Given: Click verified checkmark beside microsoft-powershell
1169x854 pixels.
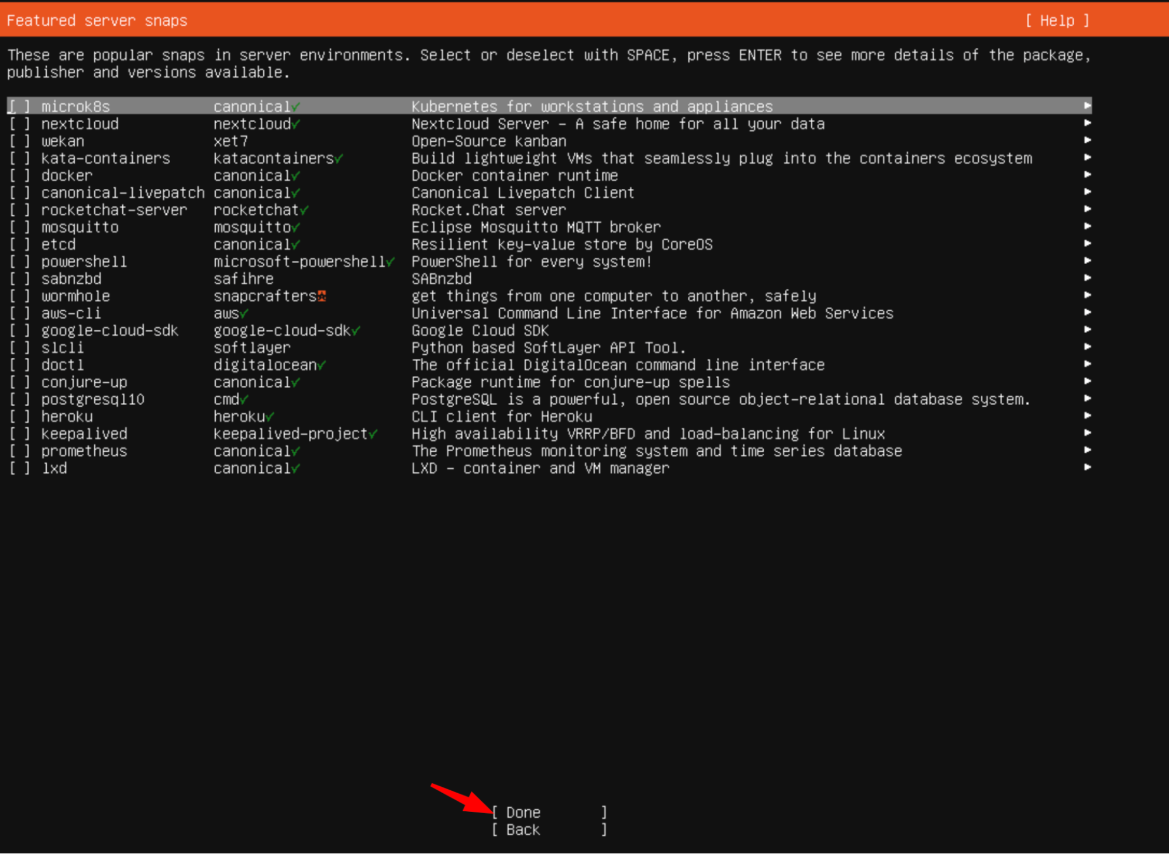Looking at the screenshot, I should pos(391,262).
